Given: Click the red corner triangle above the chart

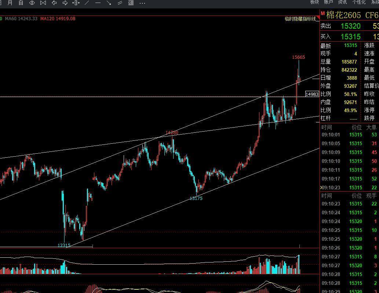Looking at the screenshot, I should pyautogui.click(x=318, y=18).
